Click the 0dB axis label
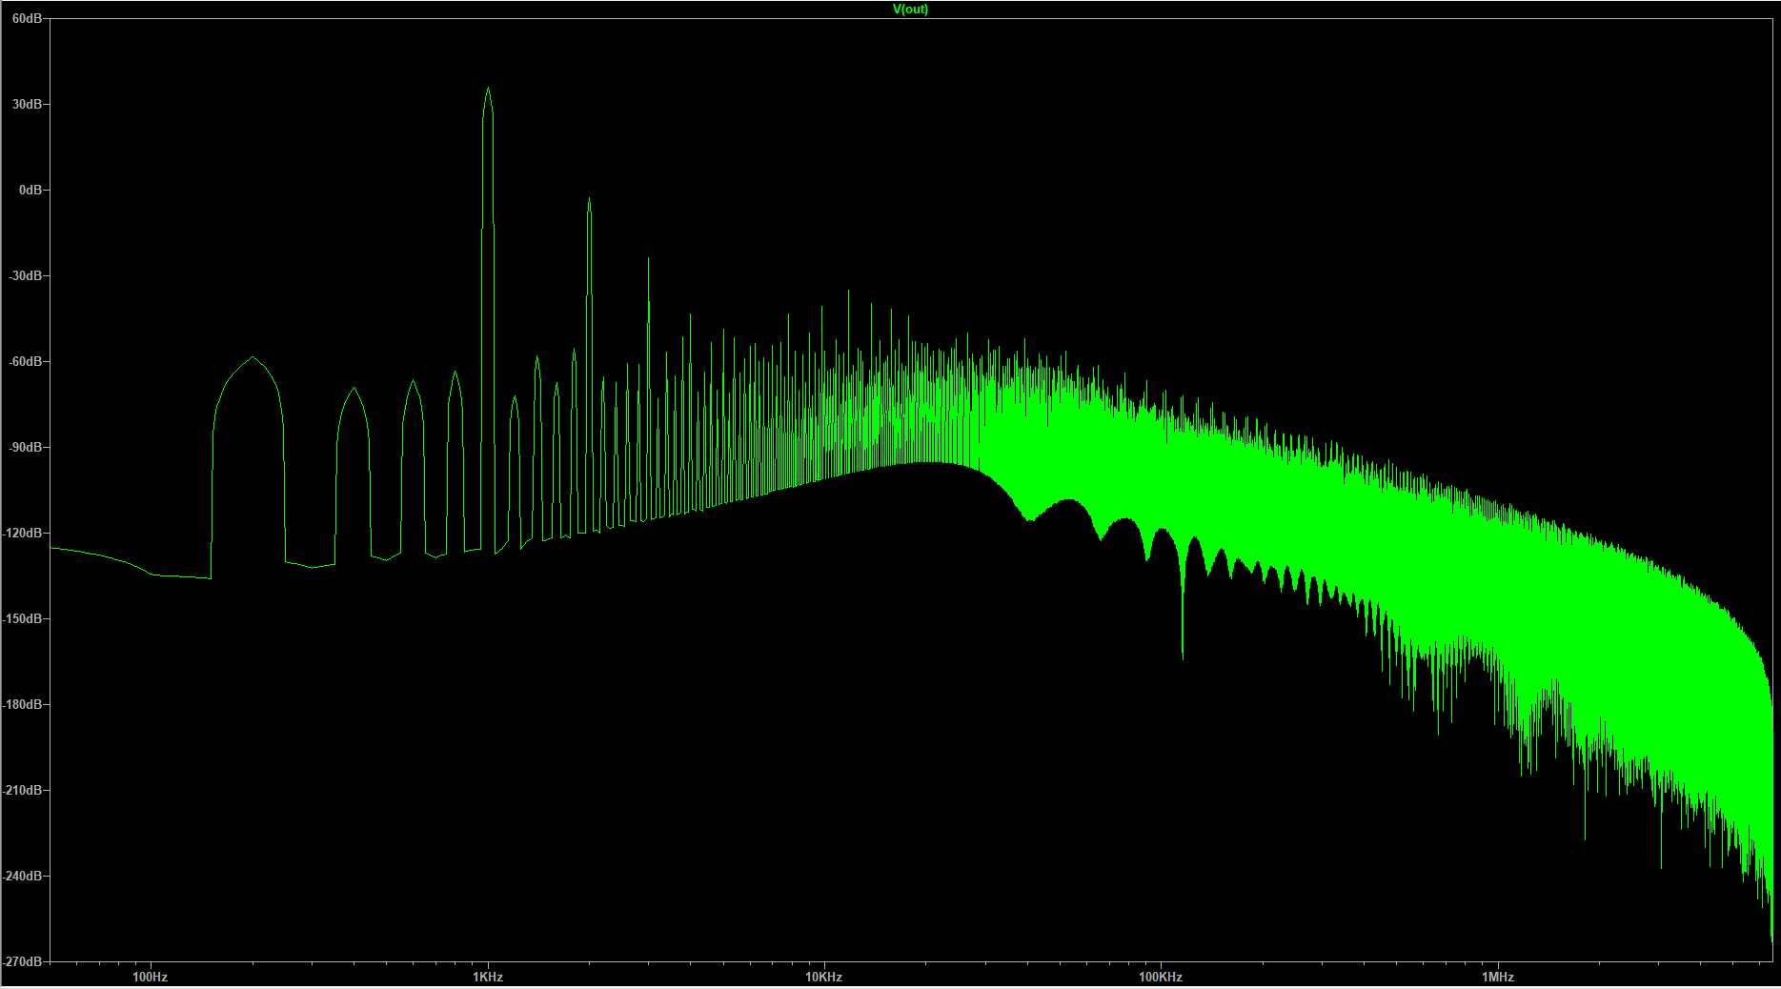The width and height of the screenshot is (1781, 989). click(30, 190)
